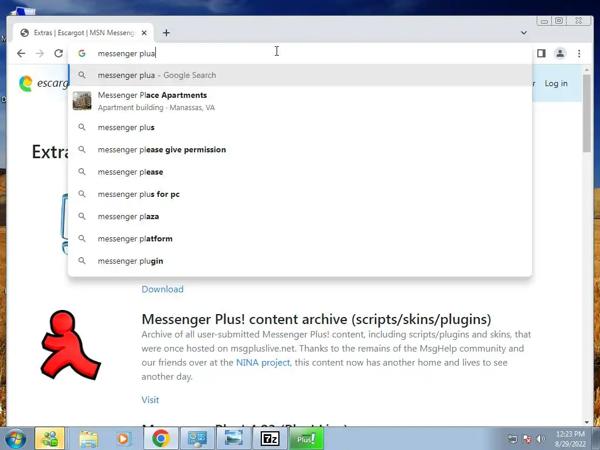
Task: Click the red running man image
Action: pos(70,345)
